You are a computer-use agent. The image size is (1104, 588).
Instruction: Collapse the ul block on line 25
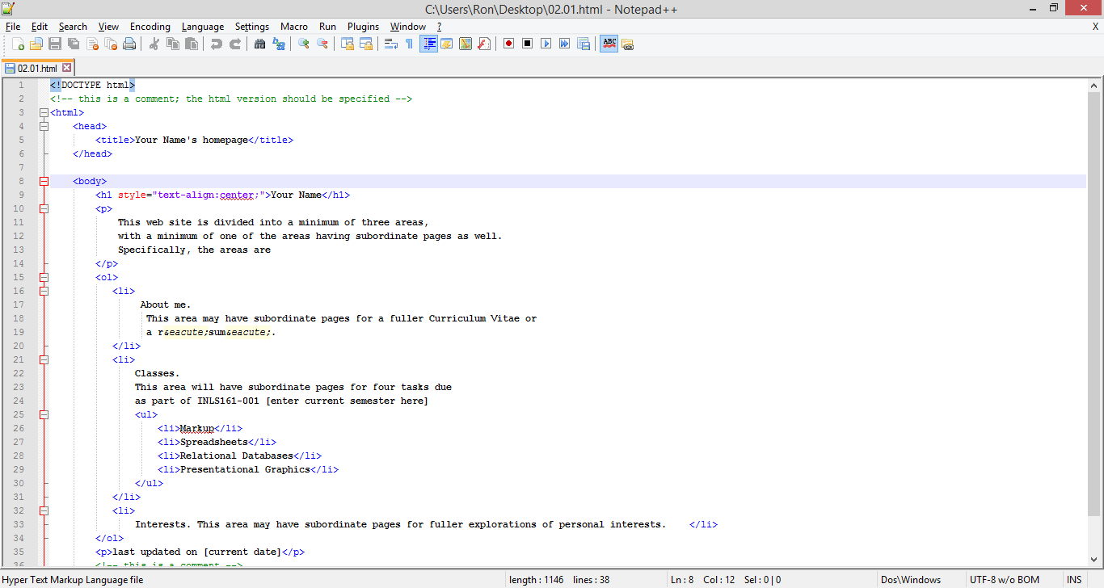tap(44, 415)
